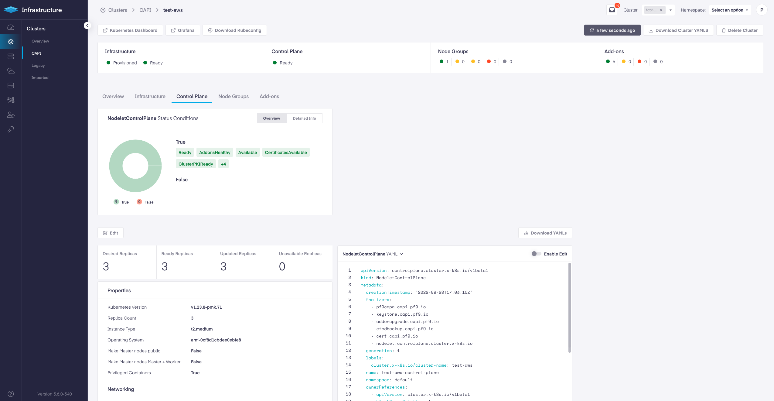The height and width of the screenshot is (401, 774).
Task: Click the download icon on Download Kubeconfig
Action: pos(210,30)
